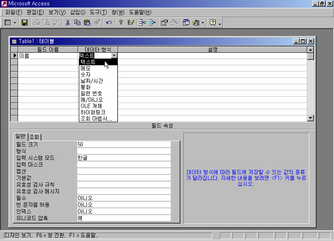The height and width of the screenshot is (241, 334).
Task: Click the 입력 마스크 property field
Action: 124,164
